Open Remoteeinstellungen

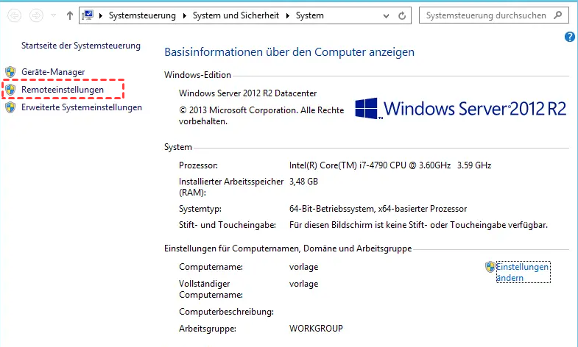point(63,90)
